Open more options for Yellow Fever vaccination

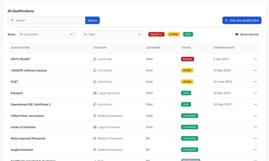tap(255, 116)
